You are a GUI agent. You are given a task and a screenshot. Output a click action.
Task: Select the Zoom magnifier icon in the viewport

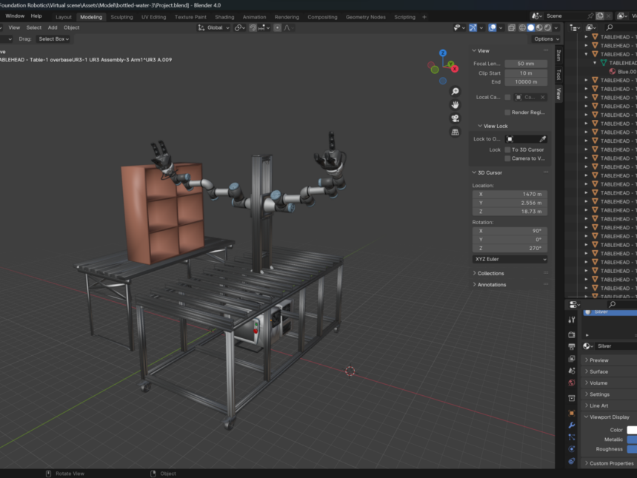454,90
